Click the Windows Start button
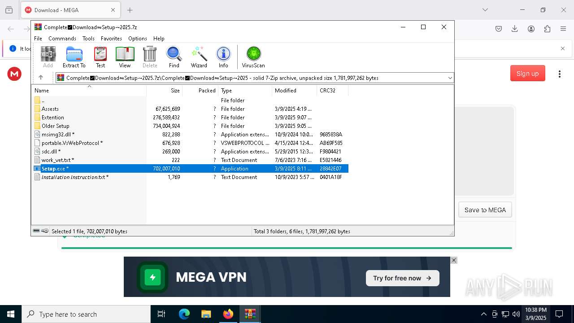 pos(11,314)
